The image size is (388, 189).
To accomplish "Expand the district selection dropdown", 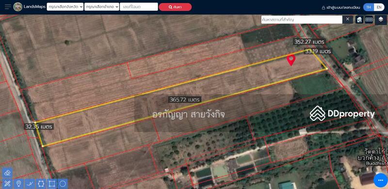I will coord(102,7).
